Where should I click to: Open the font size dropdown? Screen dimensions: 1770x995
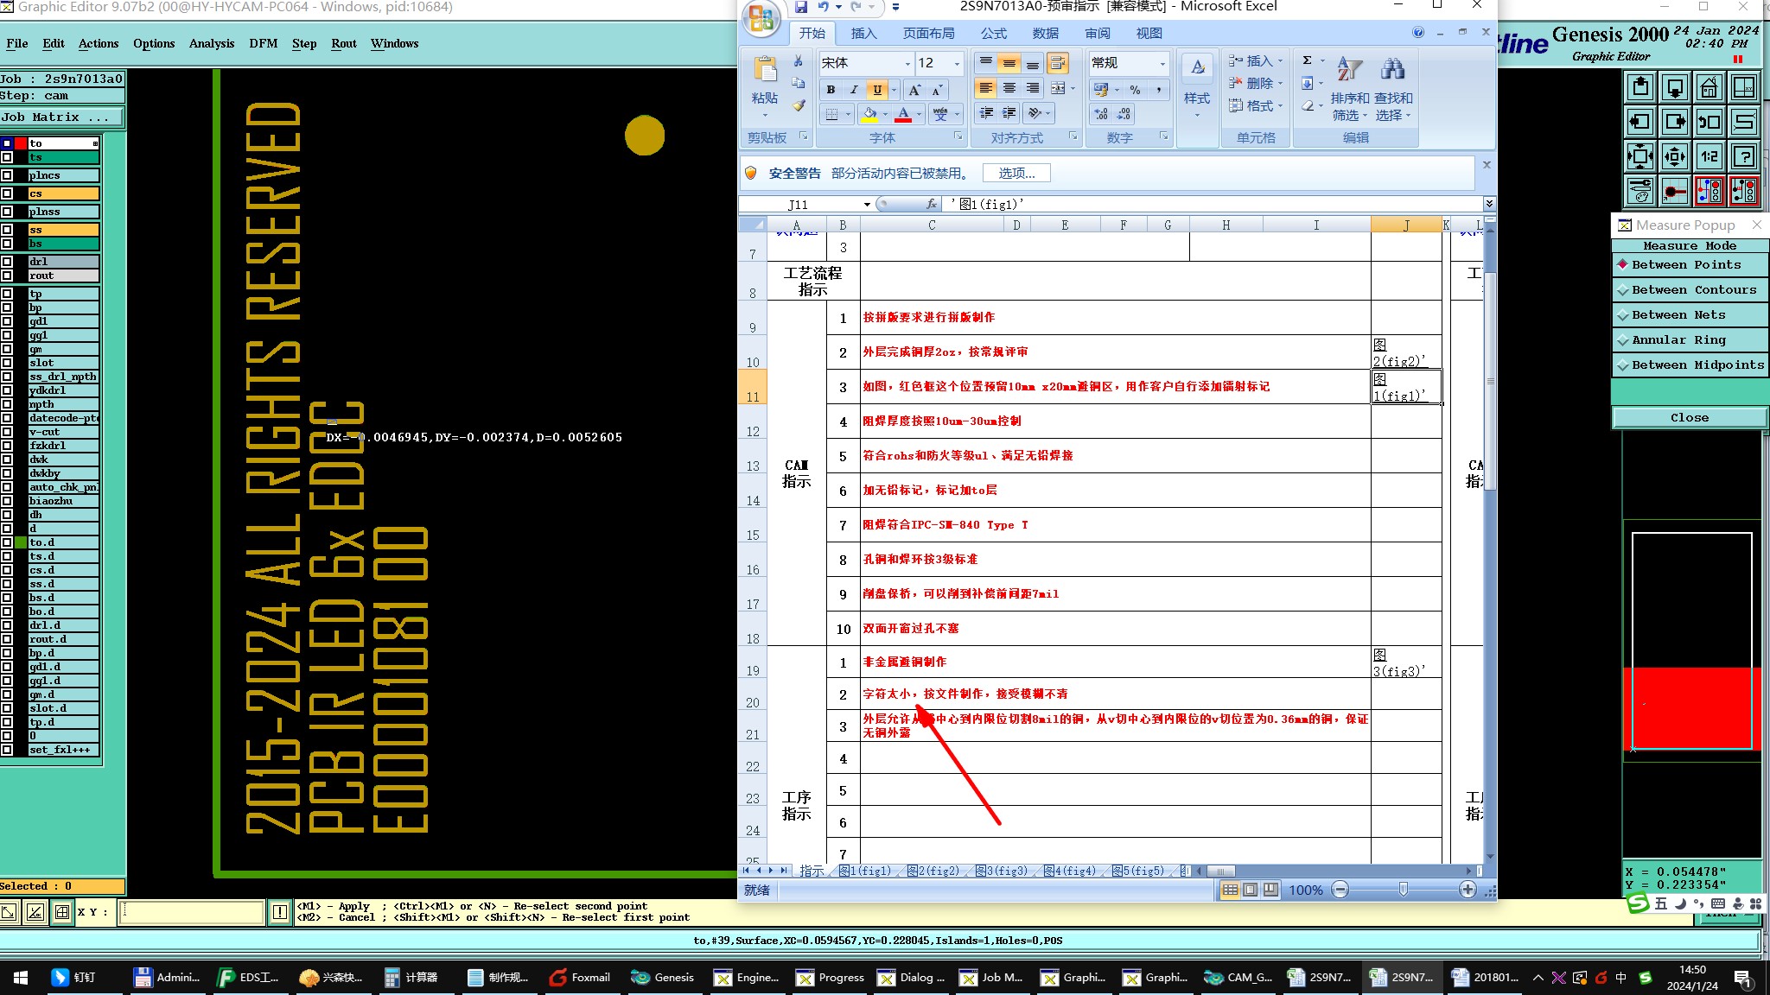click(x=957, y=63)
